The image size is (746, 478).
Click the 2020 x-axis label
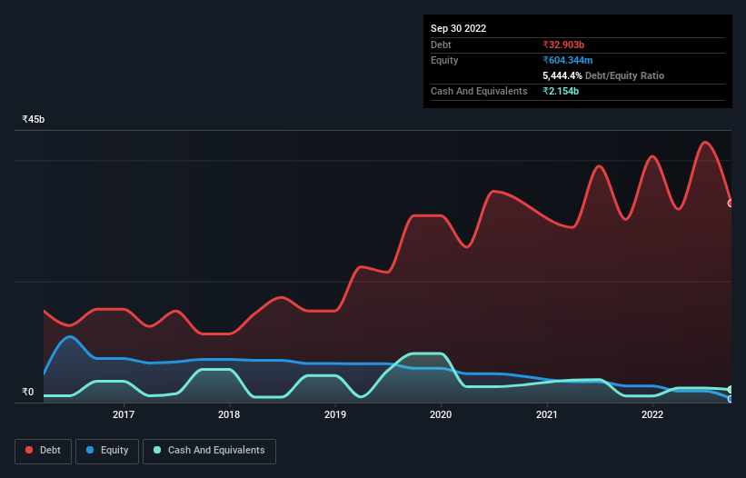(441, 414)
